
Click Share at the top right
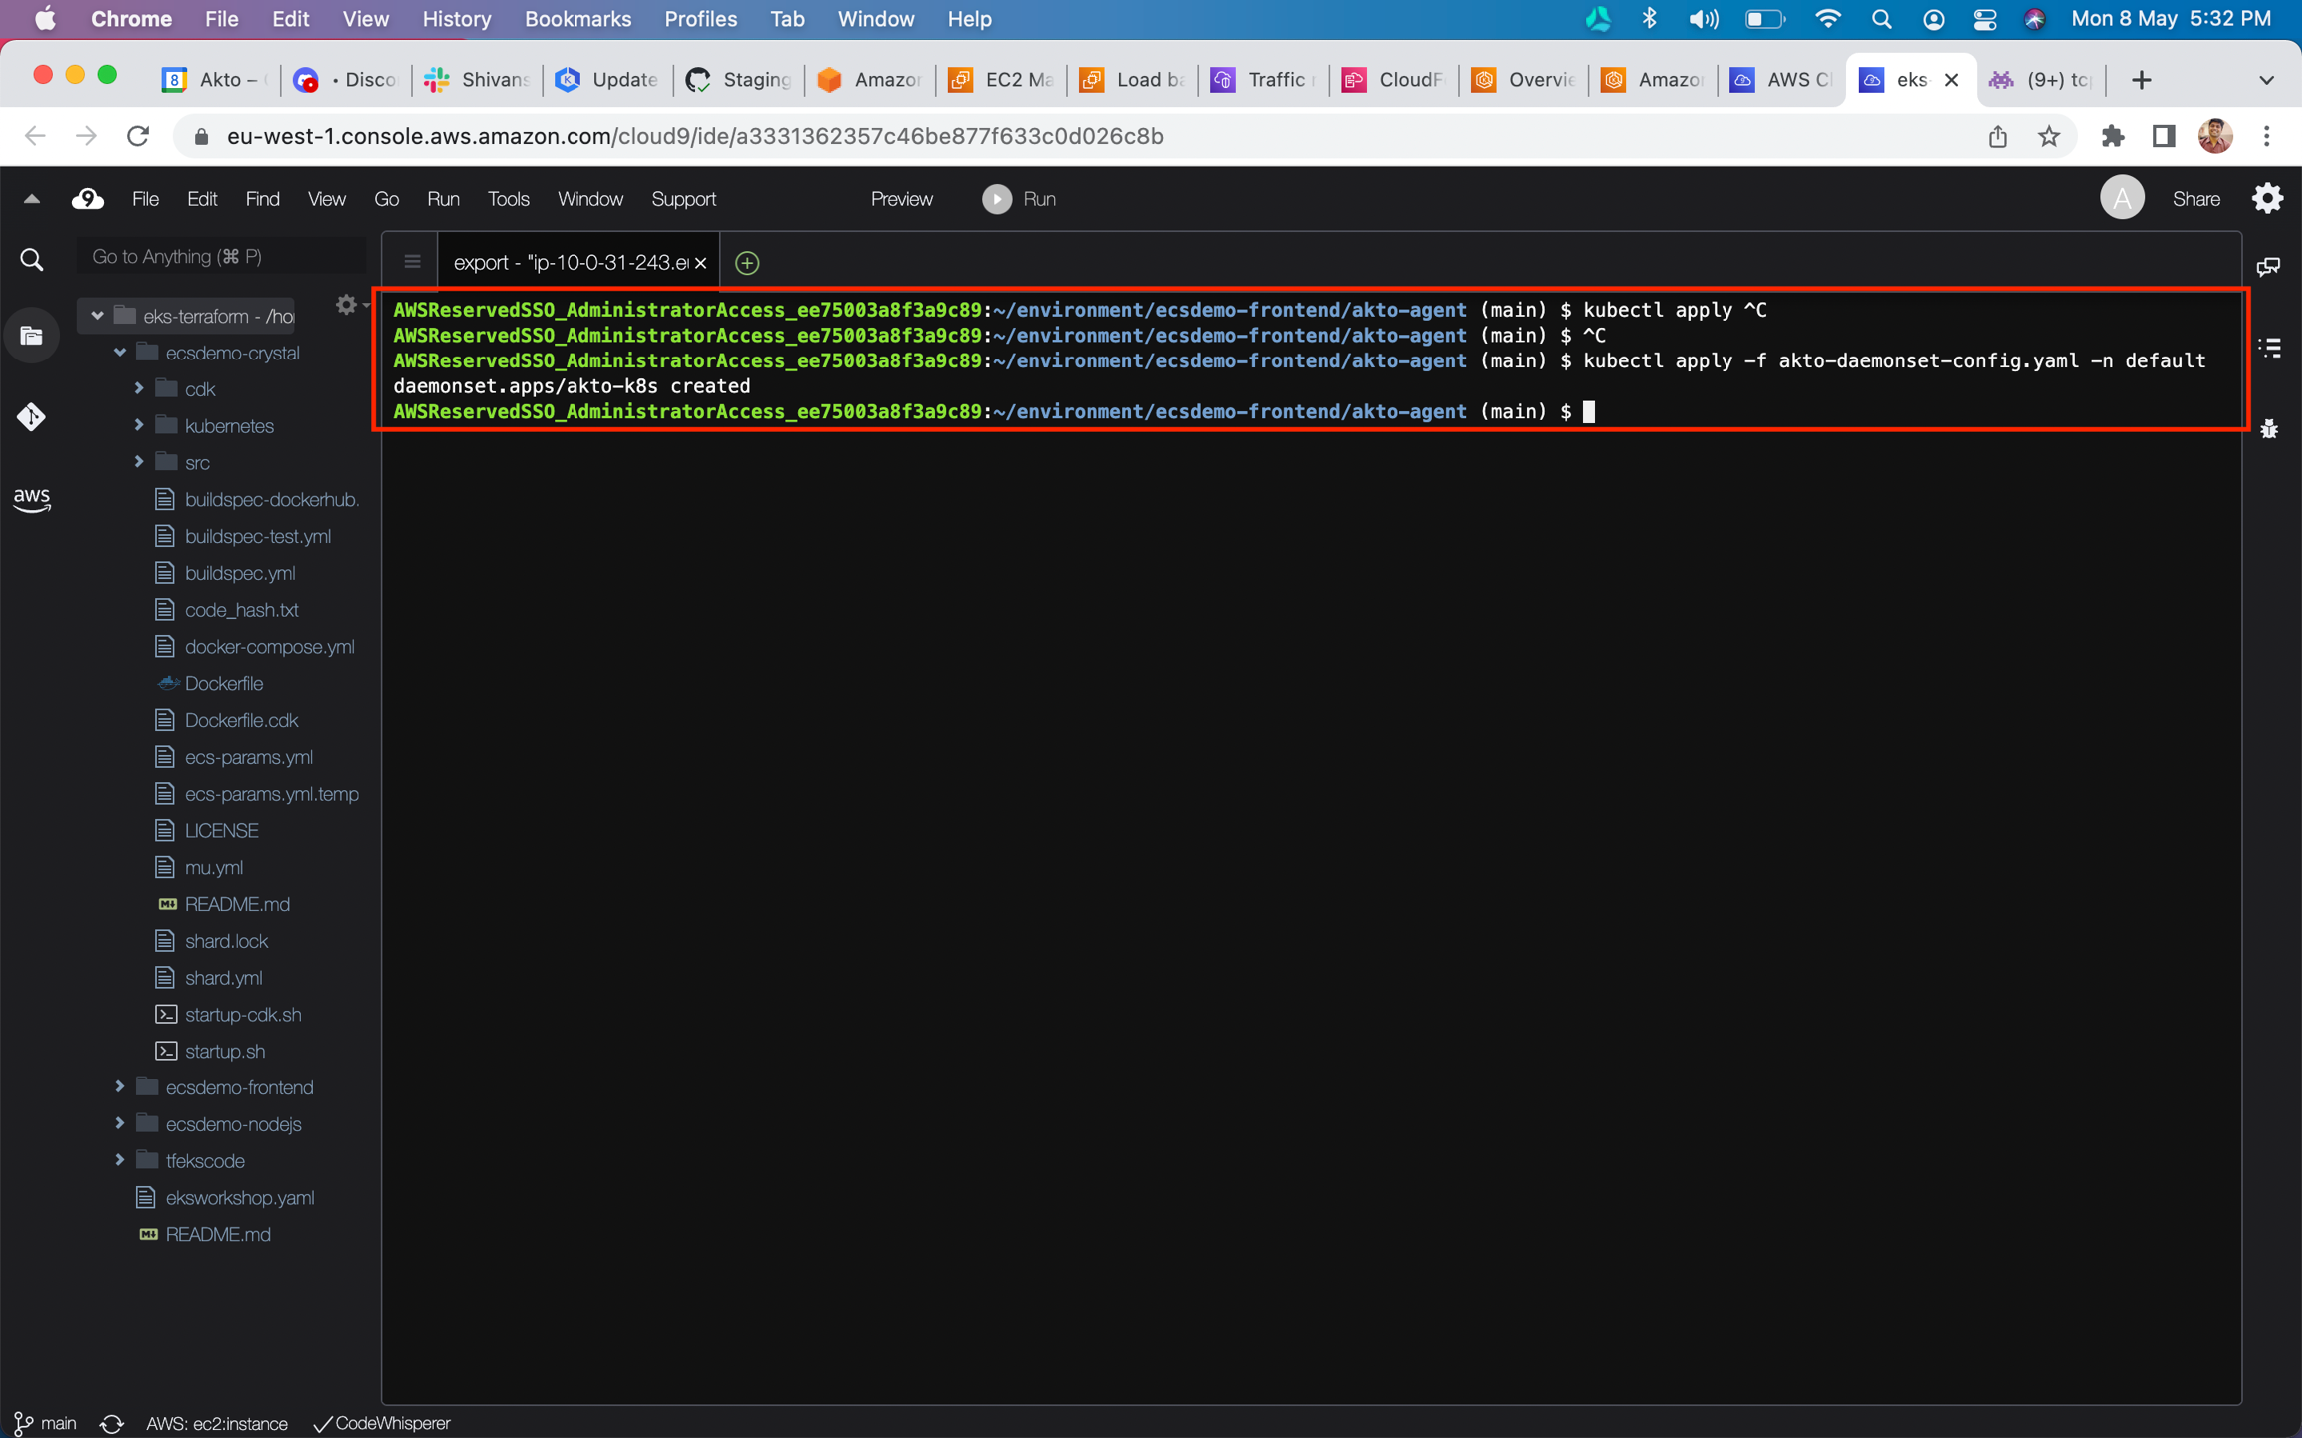pyautogui.click(x=2196, y=198)
